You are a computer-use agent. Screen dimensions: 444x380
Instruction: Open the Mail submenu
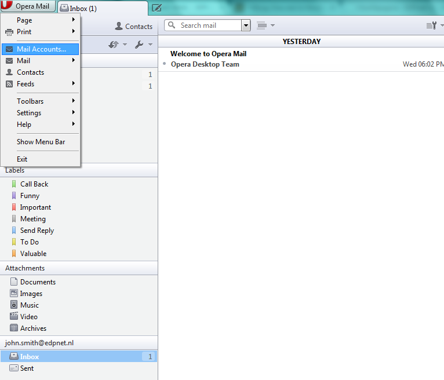pyautogui.click(x=41, y=61)
